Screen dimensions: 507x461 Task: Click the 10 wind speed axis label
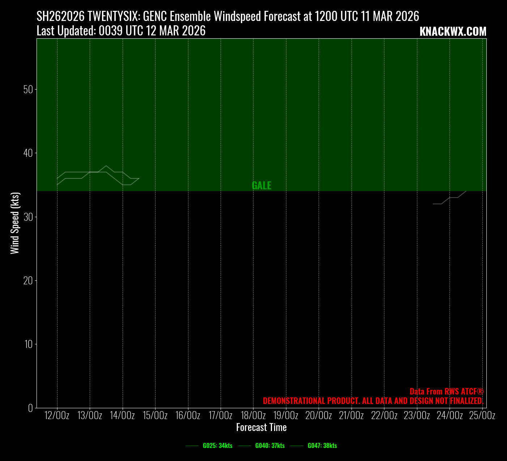[29, 344]
